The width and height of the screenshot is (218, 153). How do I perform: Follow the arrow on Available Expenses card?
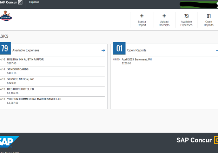pyautogui.click(x=103, y=50)
